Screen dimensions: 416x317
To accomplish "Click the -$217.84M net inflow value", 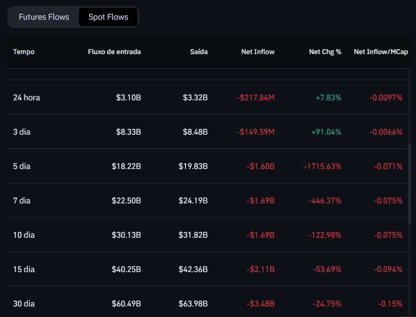I will (255, 98).
